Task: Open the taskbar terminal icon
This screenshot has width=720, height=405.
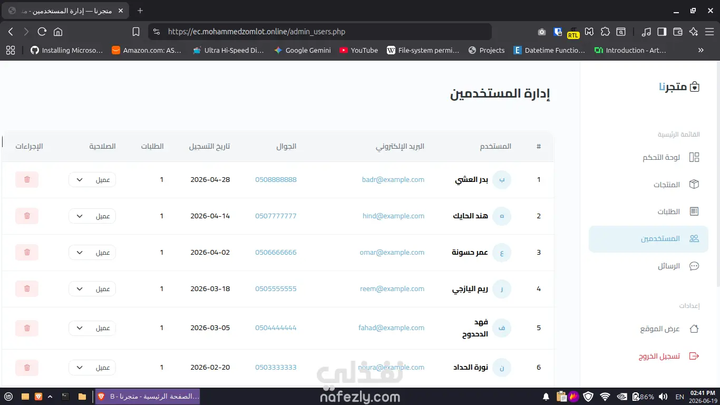Action: (65, 397)
